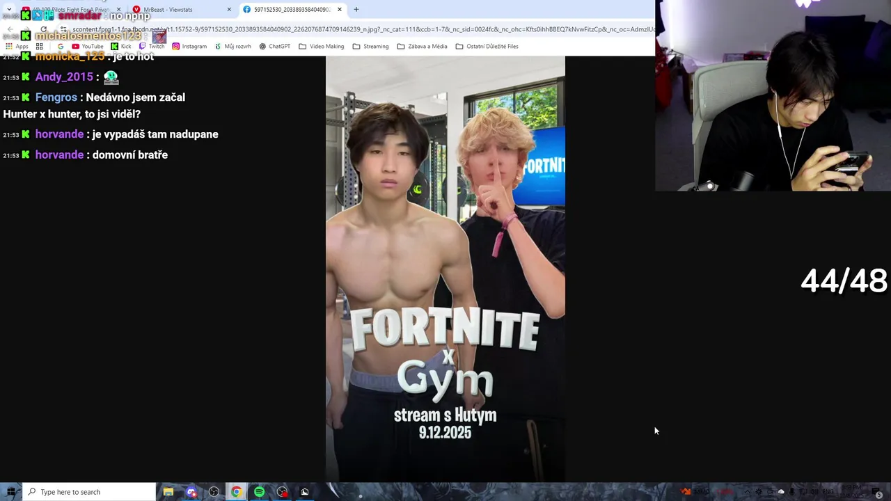Click the 'Type here to search' box
This screenshot has height=501, width=891.
coord(89,492)
